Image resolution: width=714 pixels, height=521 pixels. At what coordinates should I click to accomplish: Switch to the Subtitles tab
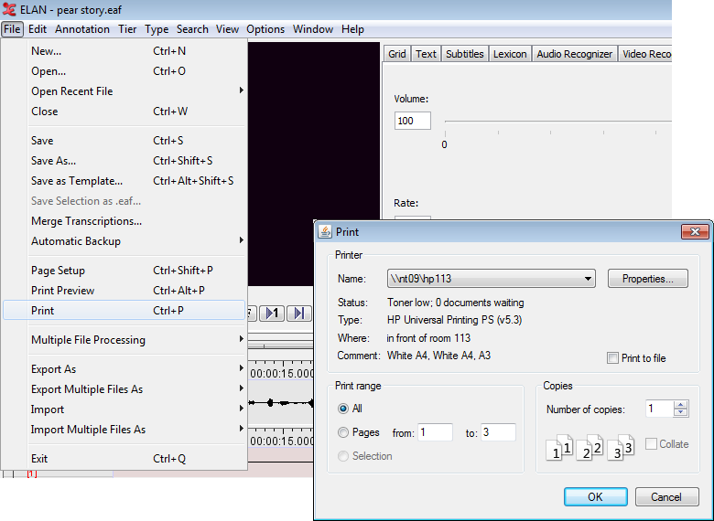coord(464,54)
